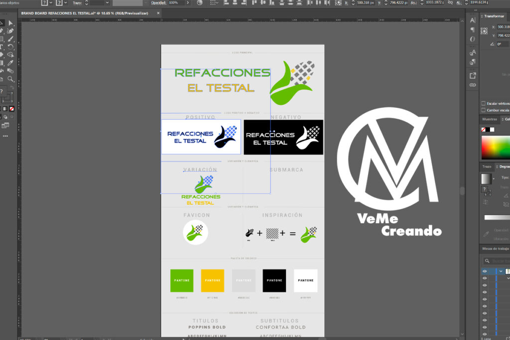Image resolution: width=510 pixels, height=340 pixels.
Task: Open gradient swatch preset dropdown
Action: [494, 178]
